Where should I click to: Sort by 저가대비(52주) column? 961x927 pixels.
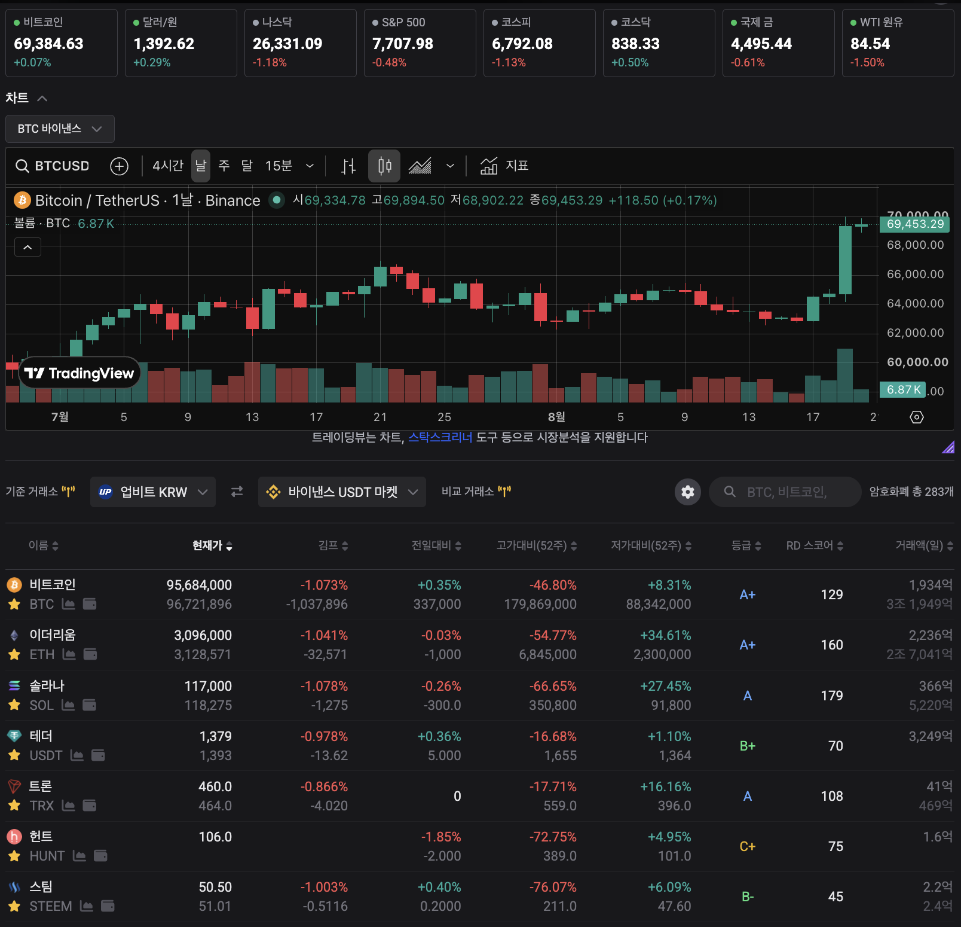[651, 545]
